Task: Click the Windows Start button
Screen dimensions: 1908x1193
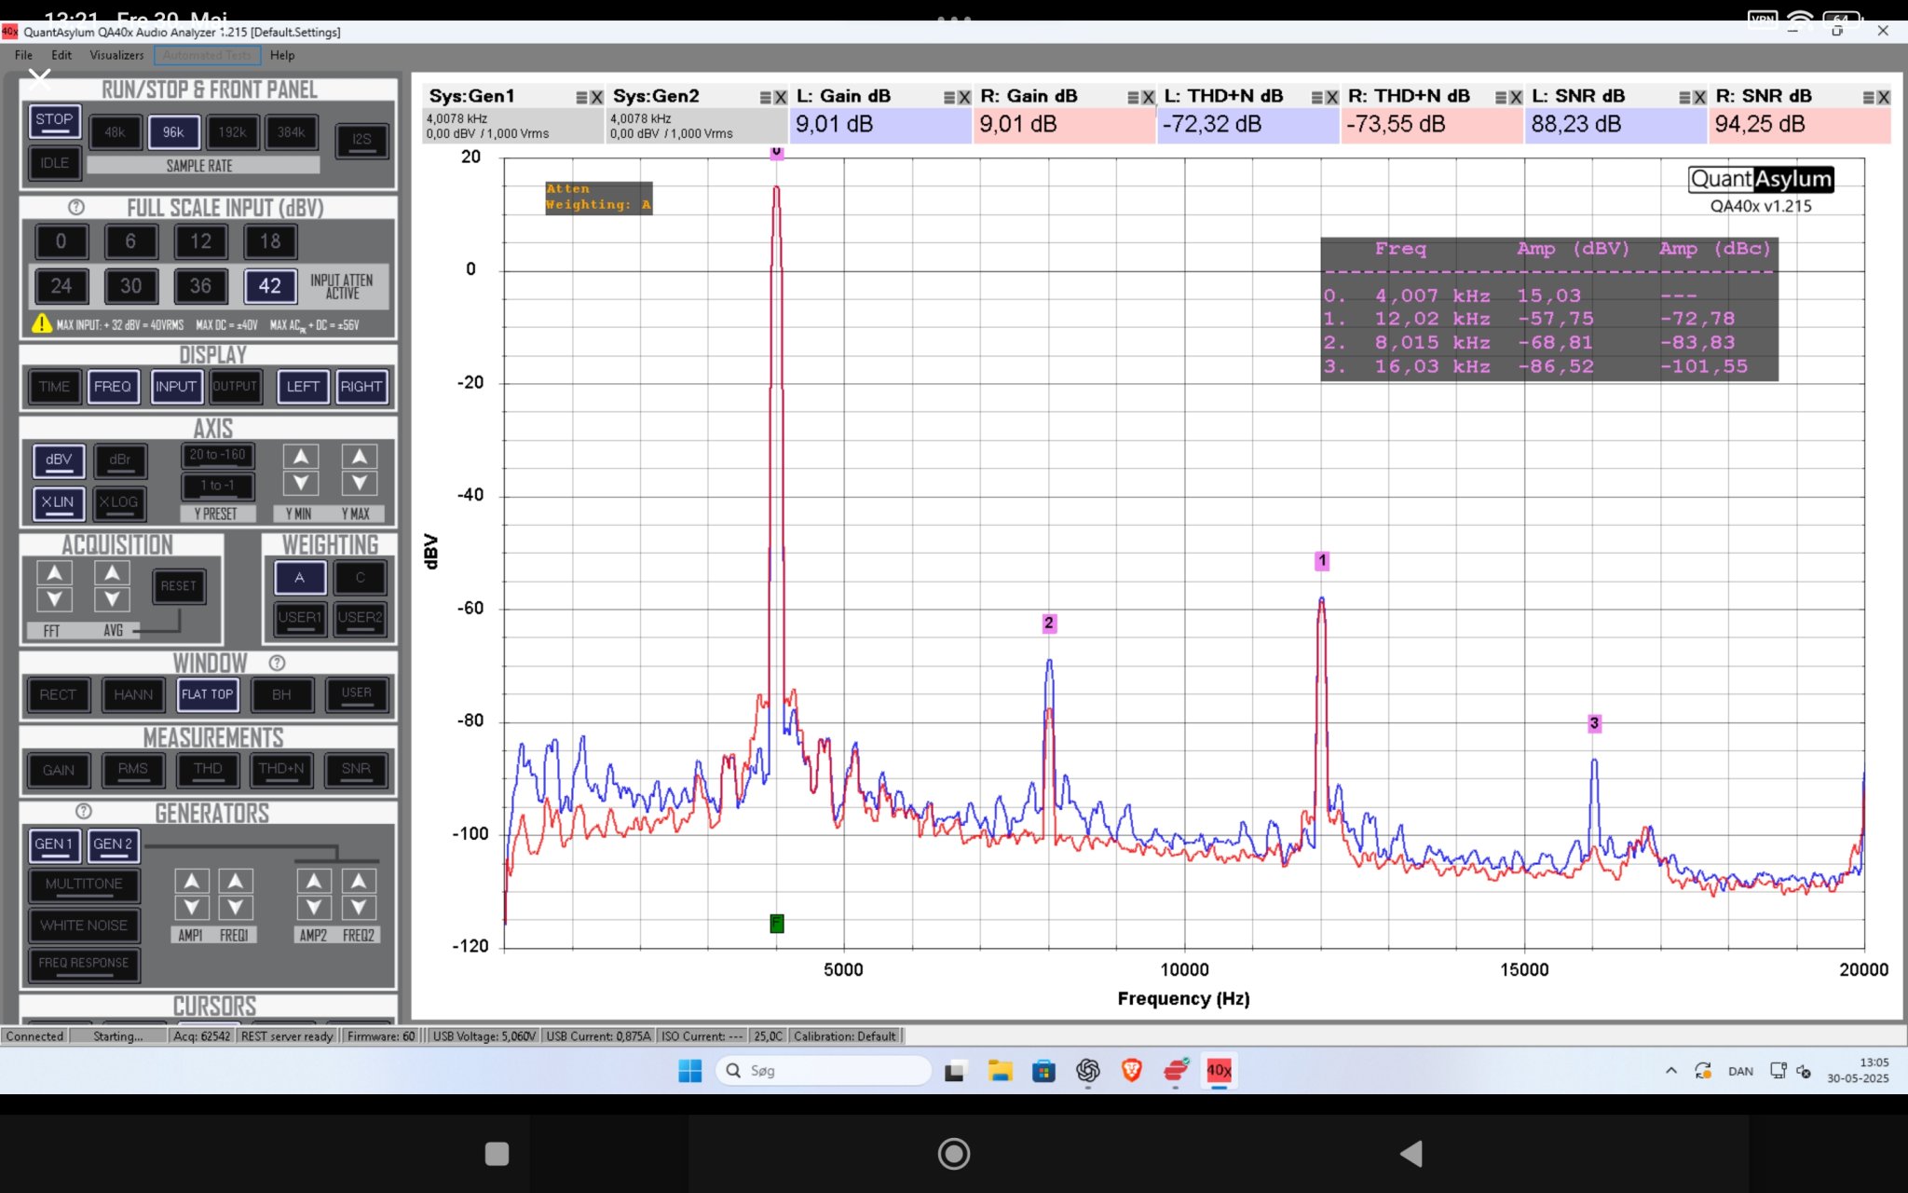Action: point(690,1071)
